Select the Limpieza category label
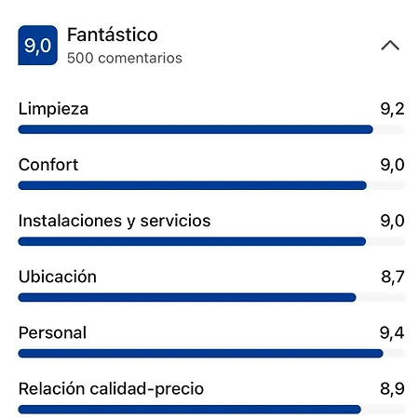This screenshot has height=419, width=419. 53,109
